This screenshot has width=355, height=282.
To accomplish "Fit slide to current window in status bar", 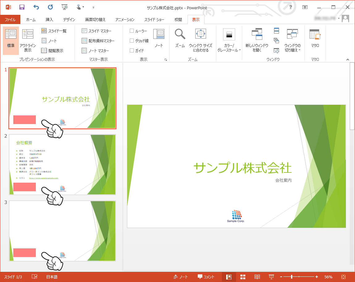I will click(x=343, y=277).
